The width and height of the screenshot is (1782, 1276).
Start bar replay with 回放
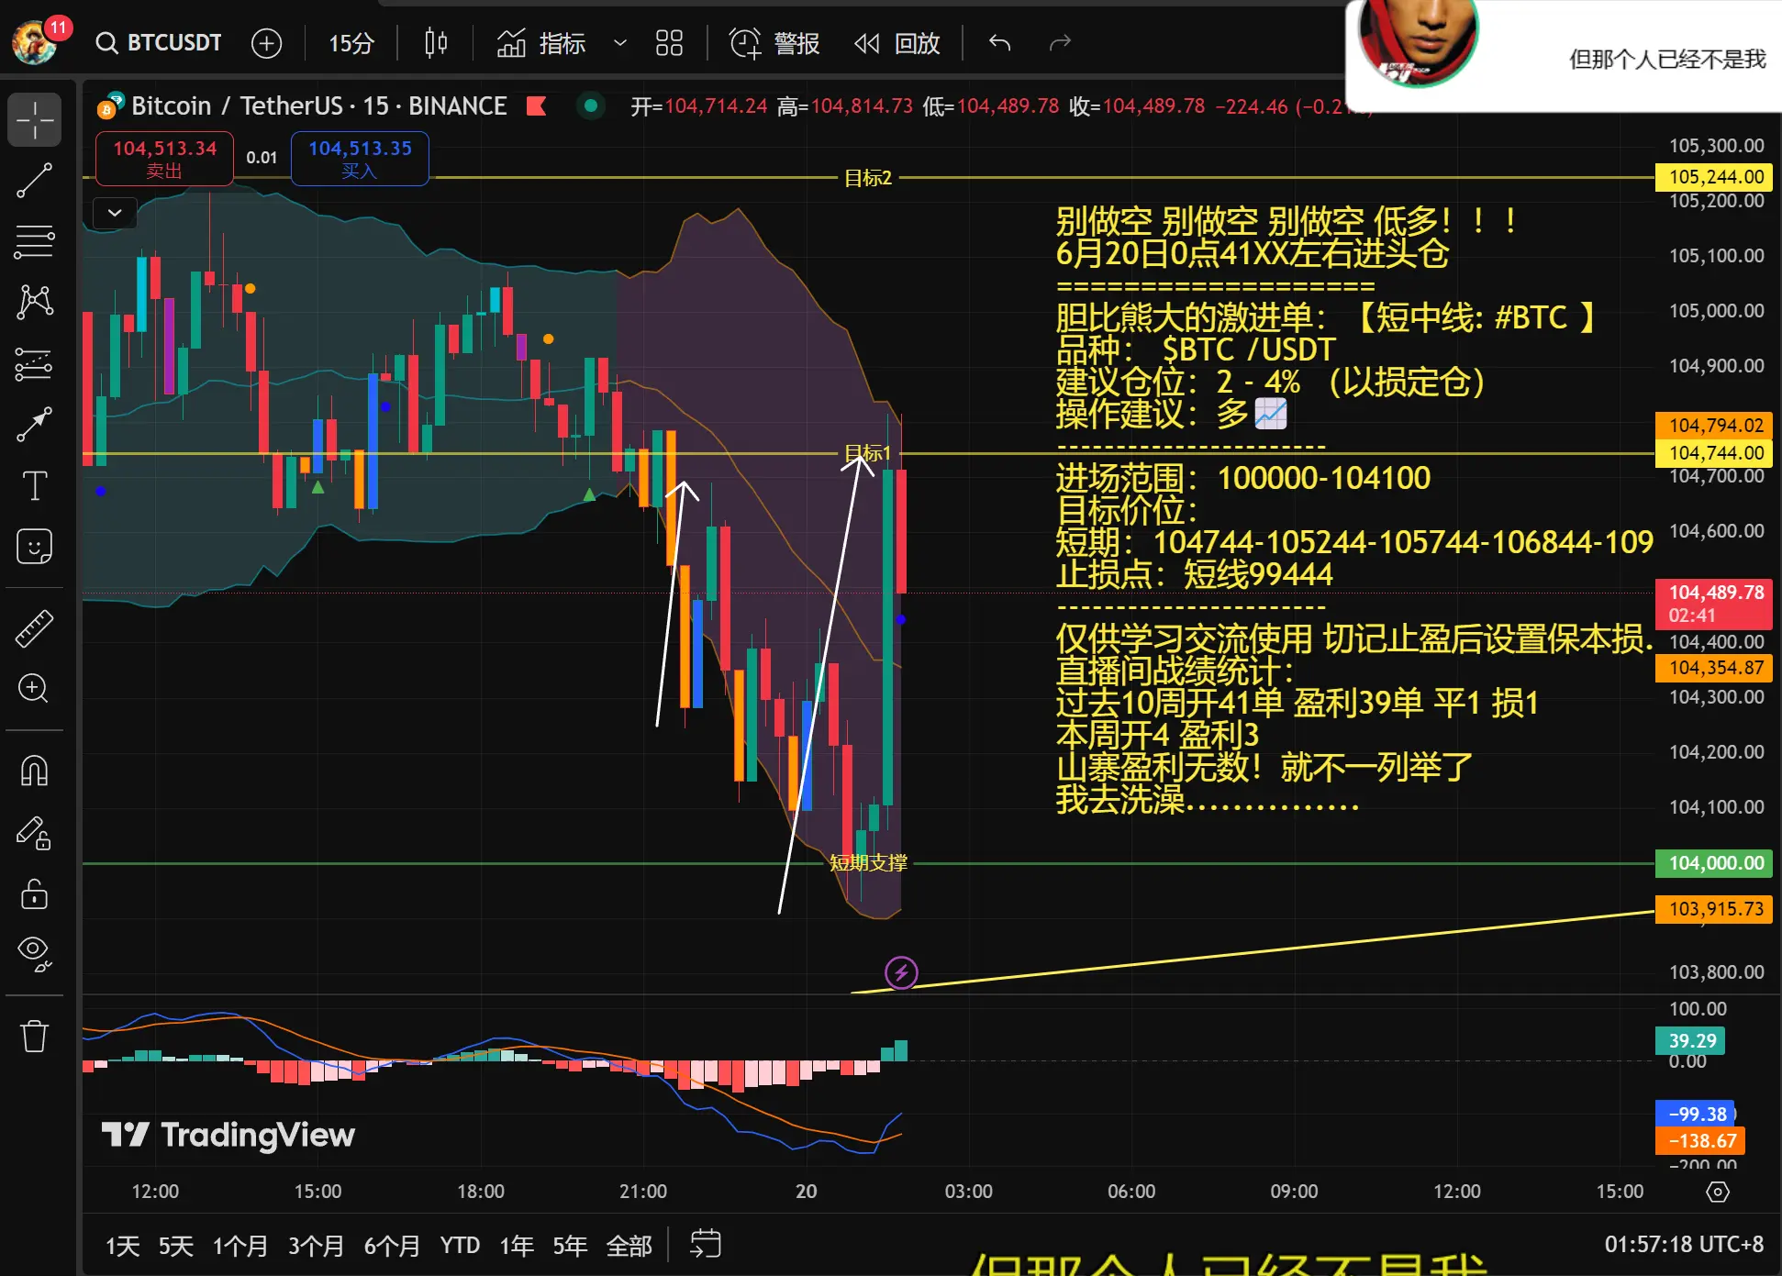(897, 43)
